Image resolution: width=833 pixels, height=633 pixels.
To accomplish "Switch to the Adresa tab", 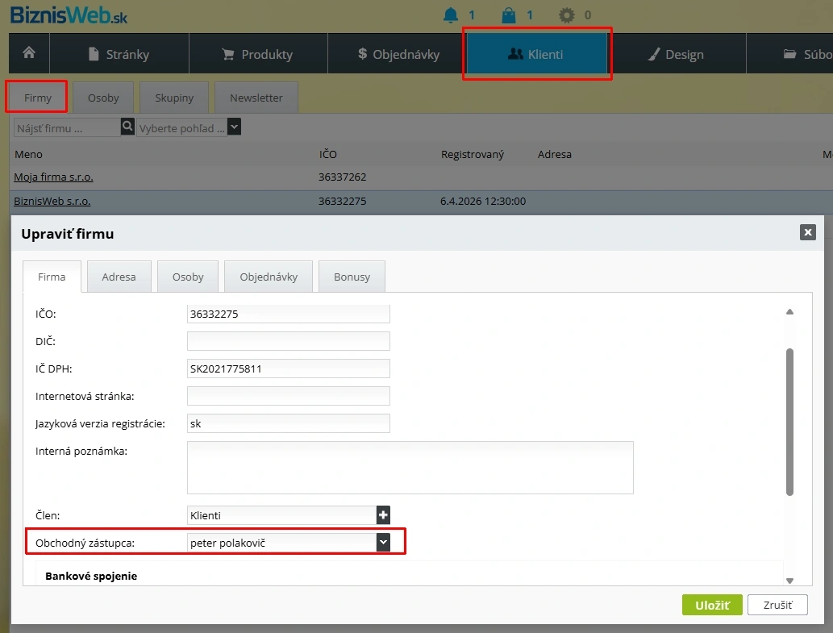I will click(119, 277).
